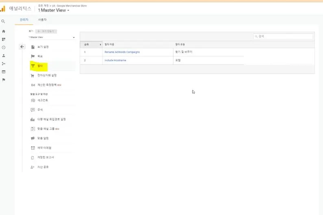Switch to the 사용자 tab

(42, 20)
